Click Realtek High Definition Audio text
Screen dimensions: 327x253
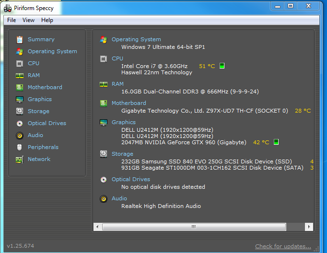pos(161,206)
